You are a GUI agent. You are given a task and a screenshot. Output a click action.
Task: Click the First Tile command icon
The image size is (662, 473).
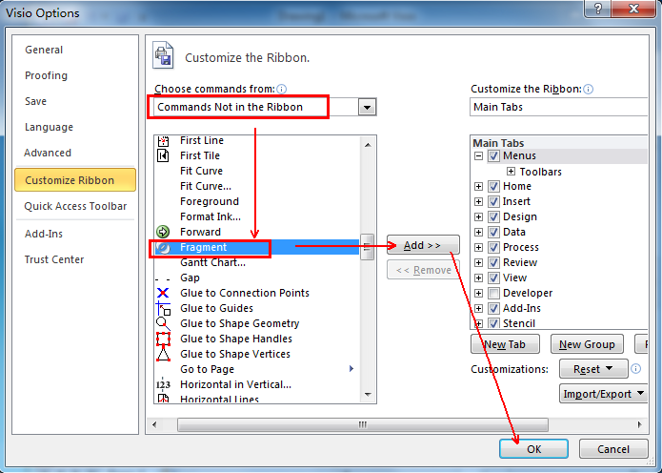point(163,155)
